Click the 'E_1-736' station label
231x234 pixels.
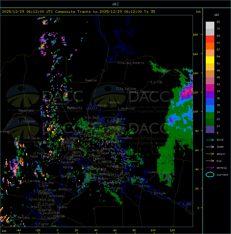pyautogui.click(x=156, y=82)
